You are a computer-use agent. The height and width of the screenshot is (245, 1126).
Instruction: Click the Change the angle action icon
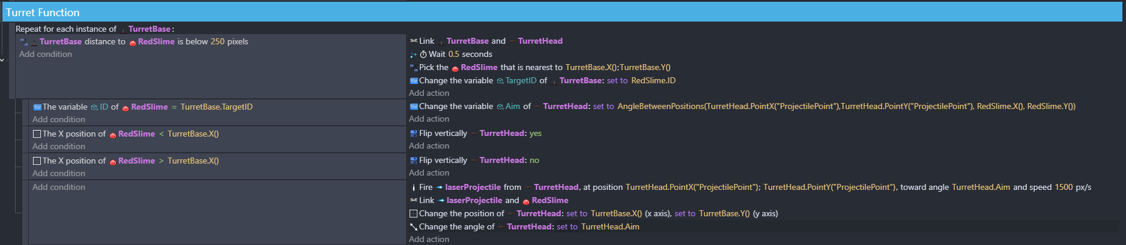(414, 227)
